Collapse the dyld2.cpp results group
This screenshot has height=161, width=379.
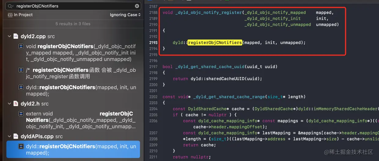(x=9, y=36)
